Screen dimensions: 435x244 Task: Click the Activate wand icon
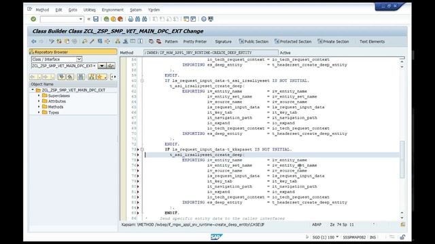pos(92,41)
